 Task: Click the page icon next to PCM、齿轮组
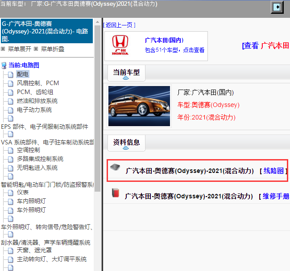(x=11, y=92)
